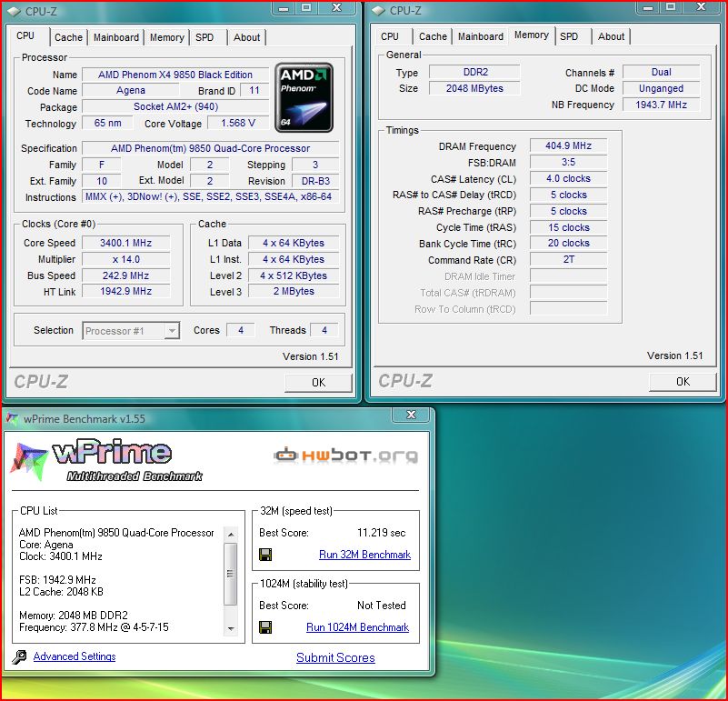The image size is (728, 701).
Task: Click the FSB:DRAM value 3:5
Action: (568, 162)
